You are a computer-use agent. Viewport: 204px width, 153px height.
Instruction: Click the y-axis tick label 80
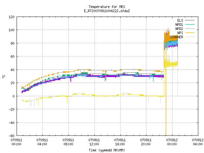click(12, 43)
